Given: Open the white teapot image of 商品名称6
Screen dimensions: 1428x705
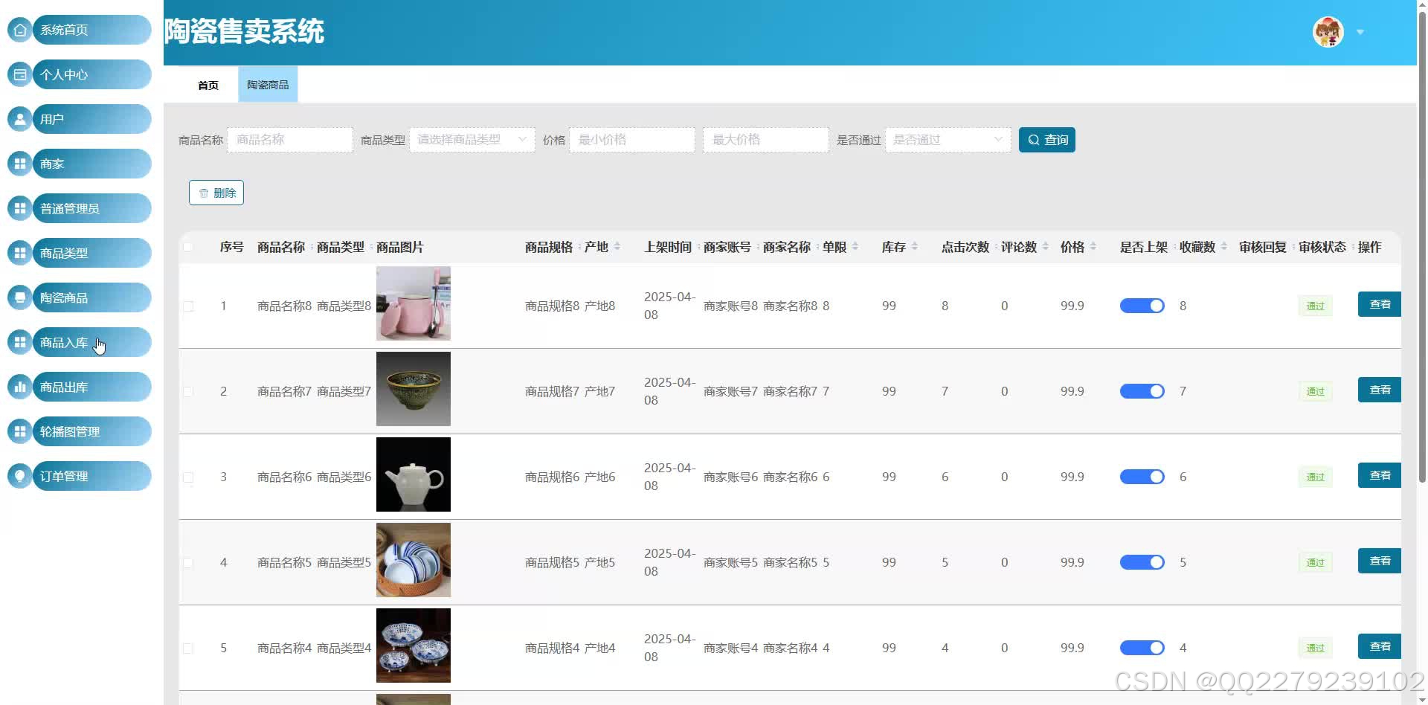Looking at the screenshot, I should [x=414, y=474].
